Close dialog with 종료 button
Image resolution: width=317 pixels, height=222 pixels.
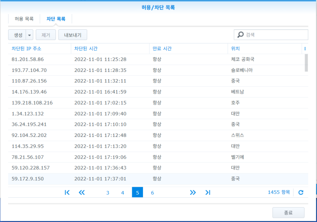(288, 213)
